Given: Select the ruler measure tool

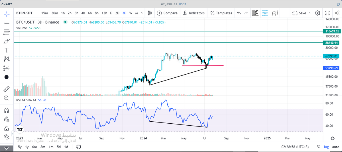Looking at the screenshot, I should pos(7,89).
